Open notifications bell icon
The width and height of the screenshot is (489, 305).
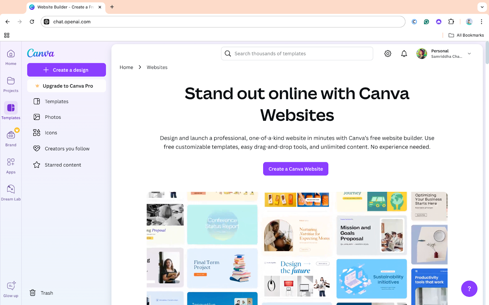[404, 54]
